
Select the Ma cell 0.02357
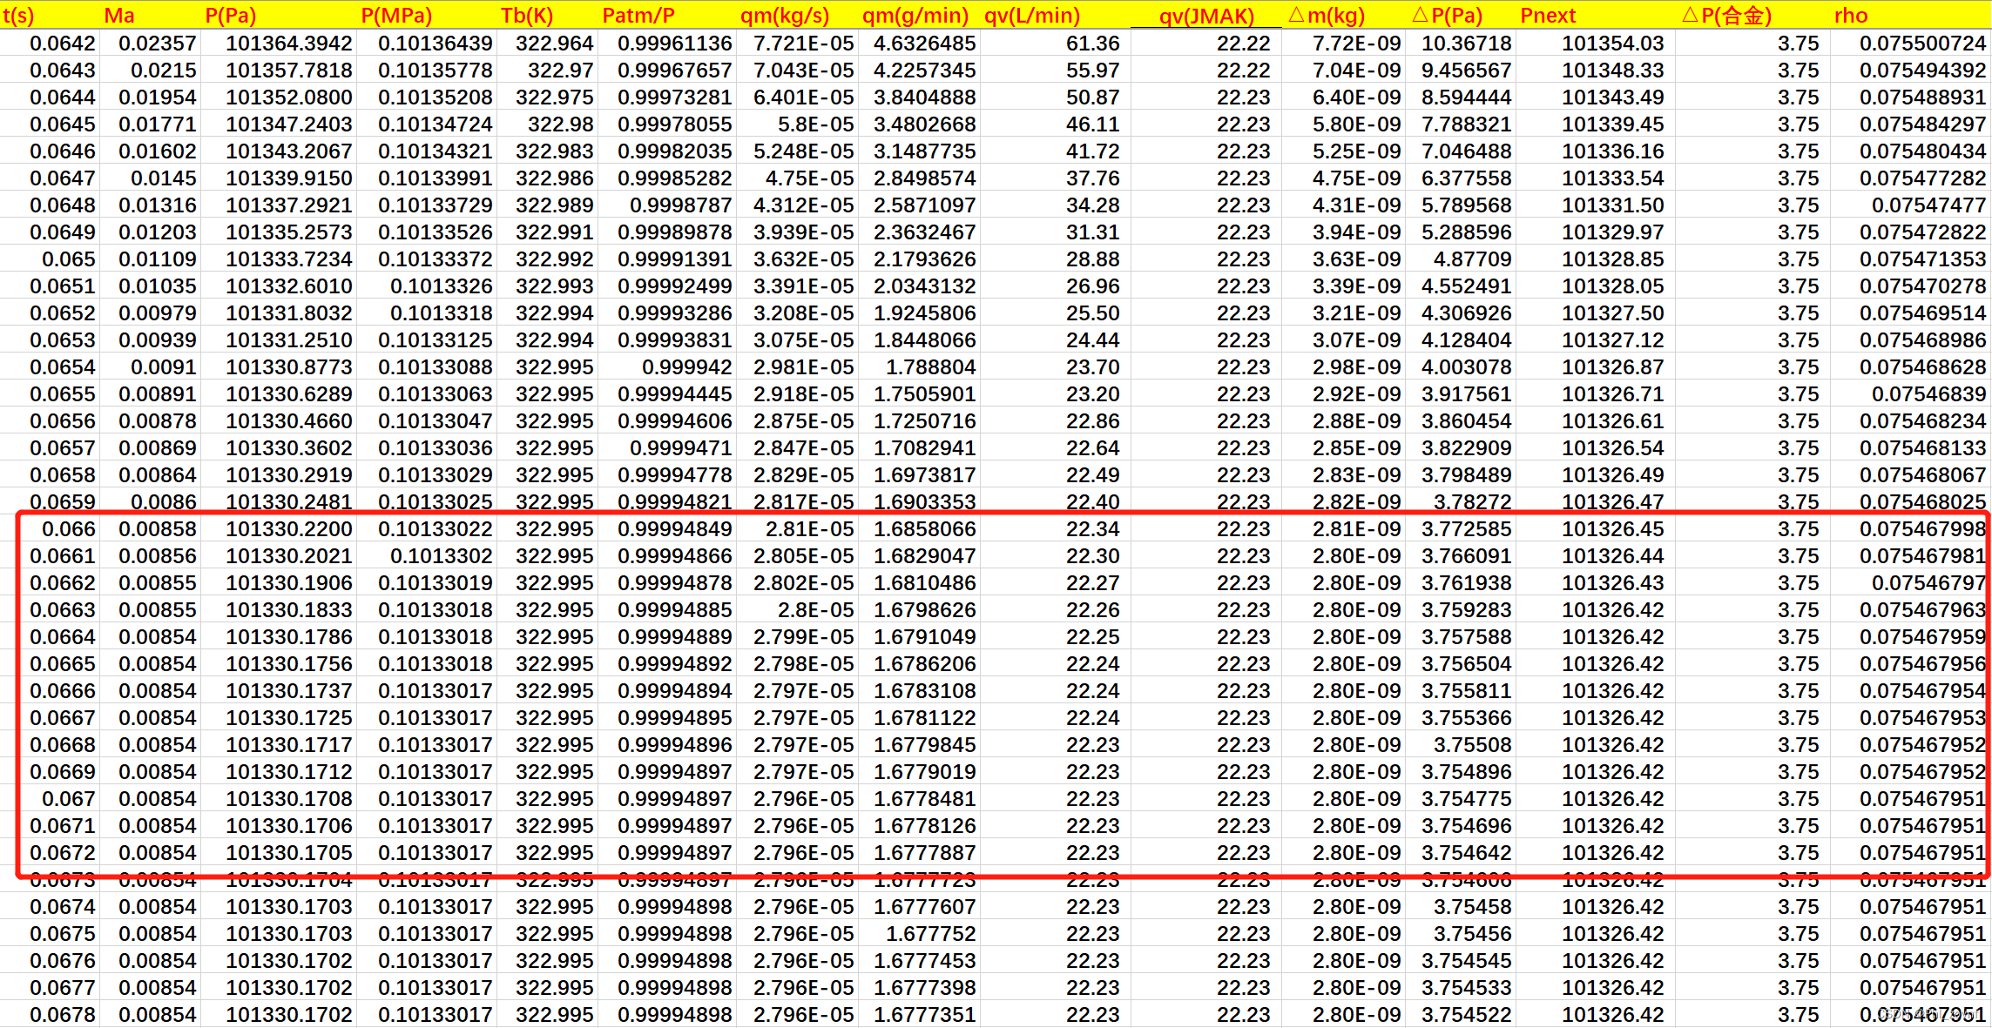158,43
